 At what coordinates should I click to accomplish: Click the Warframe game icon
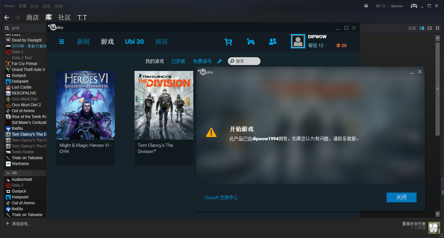(8, 164)
